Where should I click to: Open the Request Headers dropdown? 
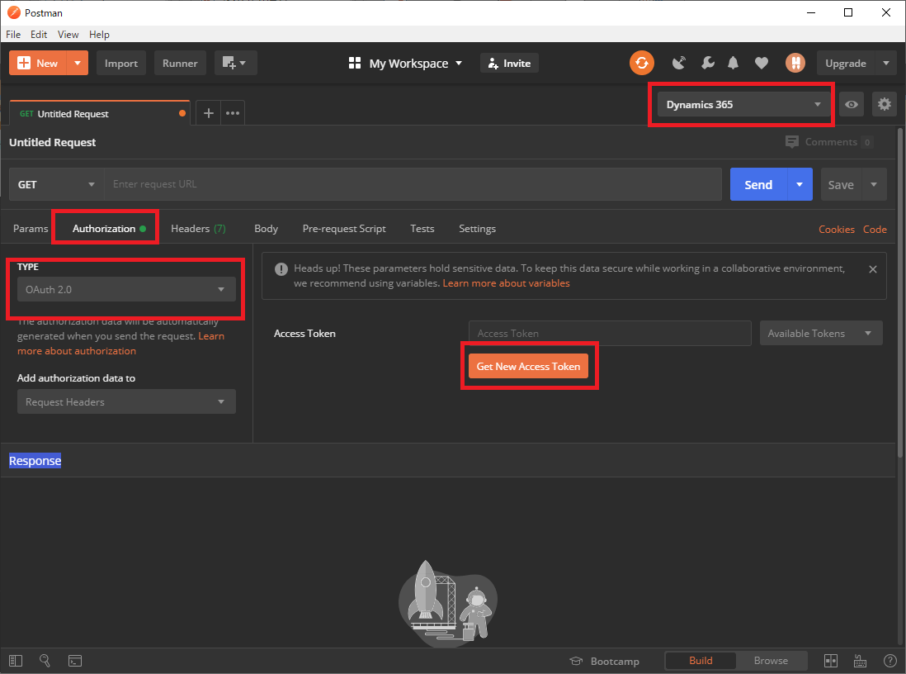click(x=126, y=401)
